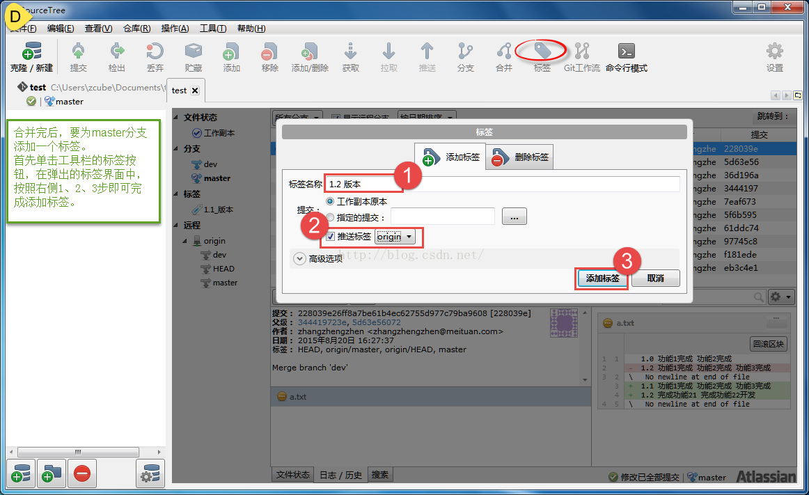Open parent commit link 5d63e56072
The height and width of the screenshot is (495, 809).
pyautogui.click(x=377, y=322)
